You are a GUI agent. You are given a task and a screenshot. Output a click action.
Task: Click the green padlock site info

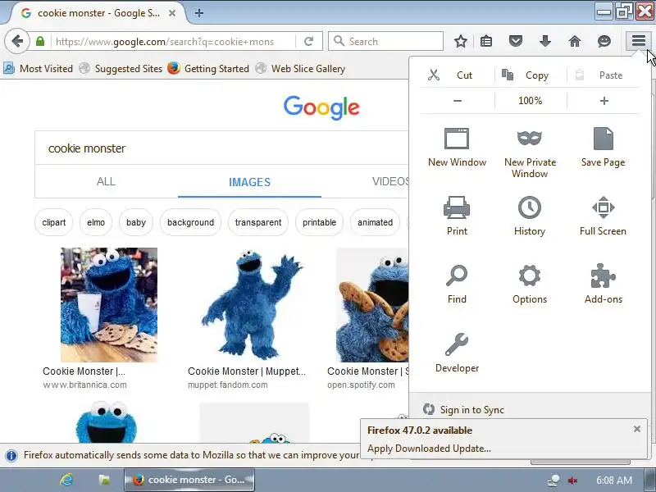pyautogui.click(x=40, y=42)
